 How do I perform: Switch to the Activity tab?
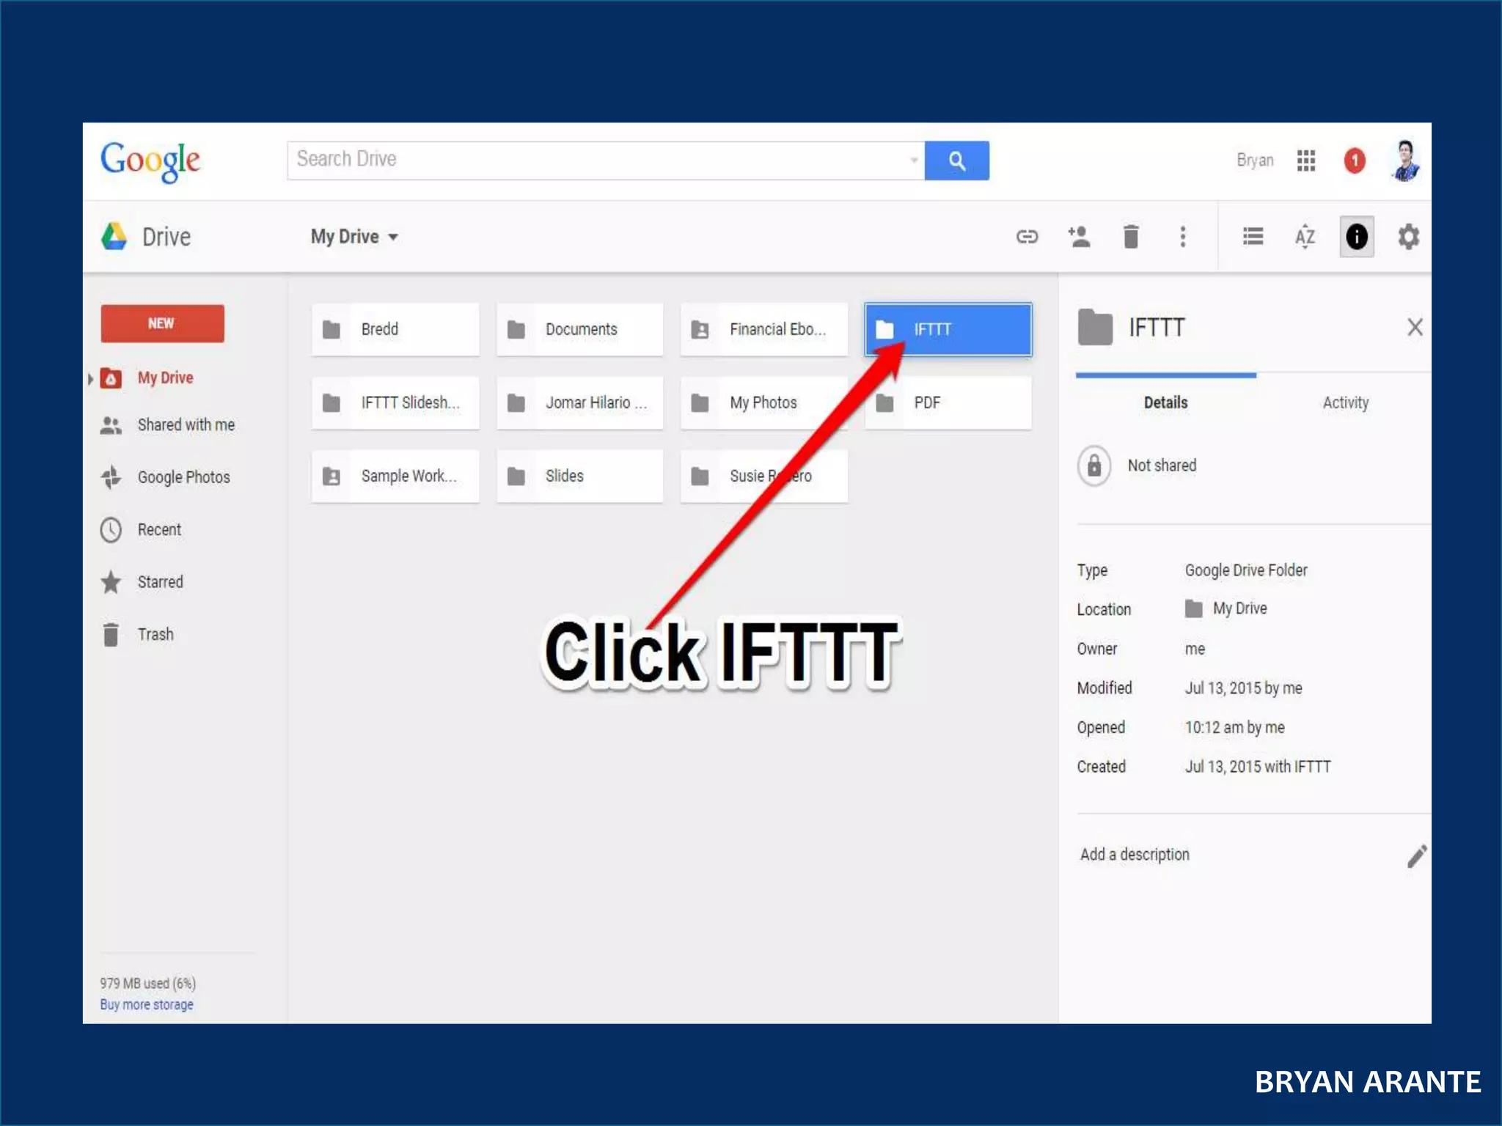1345,402
